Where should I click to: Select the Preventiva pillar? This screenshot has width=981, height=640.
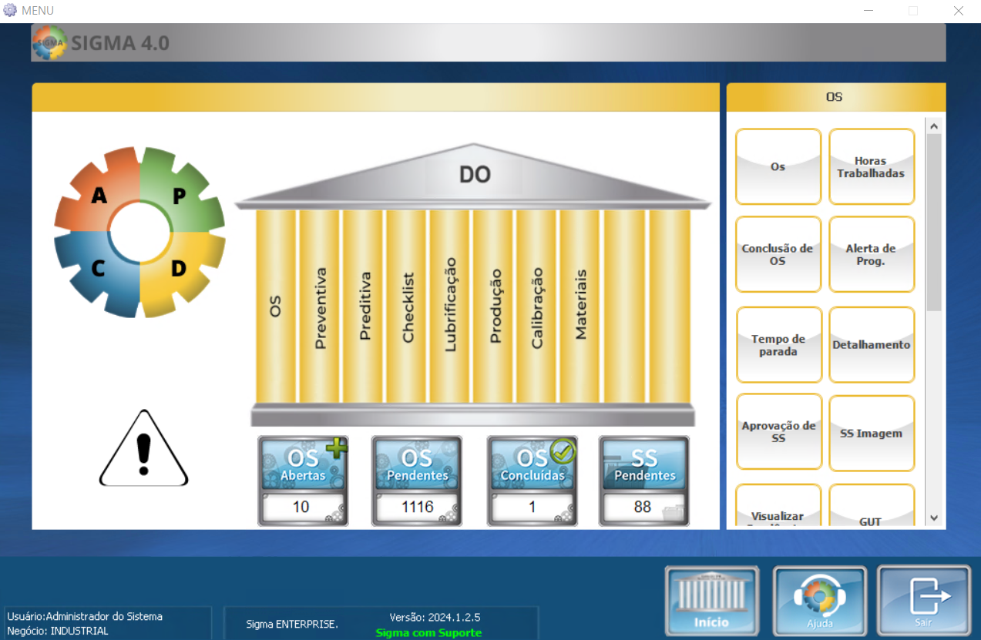(320, 307)
